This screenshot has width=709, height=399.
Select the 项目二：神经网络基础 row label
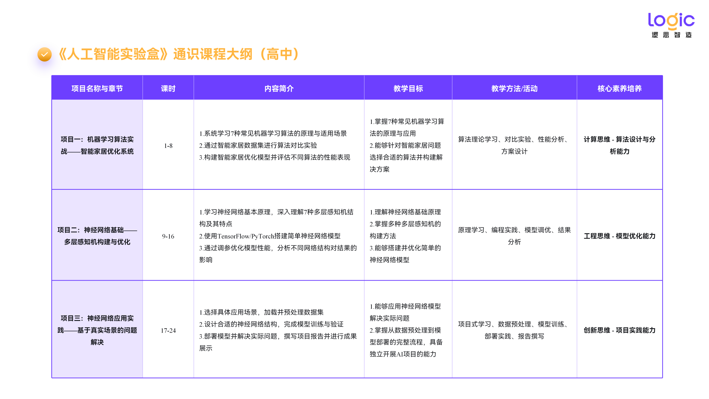point(97,236)
